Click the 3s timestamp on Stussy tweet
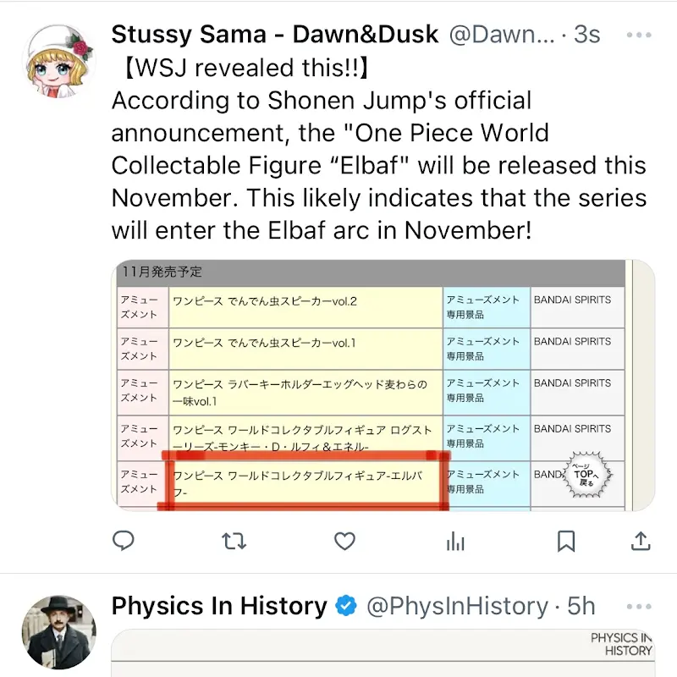Screen dimensions: 677x677 pyautogui.click(x=586, y=35)
